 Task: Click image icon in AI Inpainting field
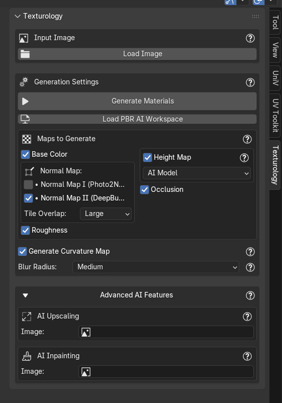click(x=86, y=372)
